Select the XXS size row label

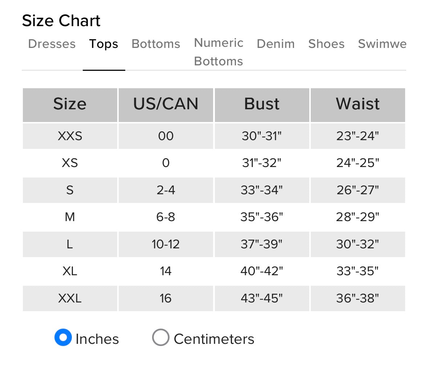[x=70, y=136]
